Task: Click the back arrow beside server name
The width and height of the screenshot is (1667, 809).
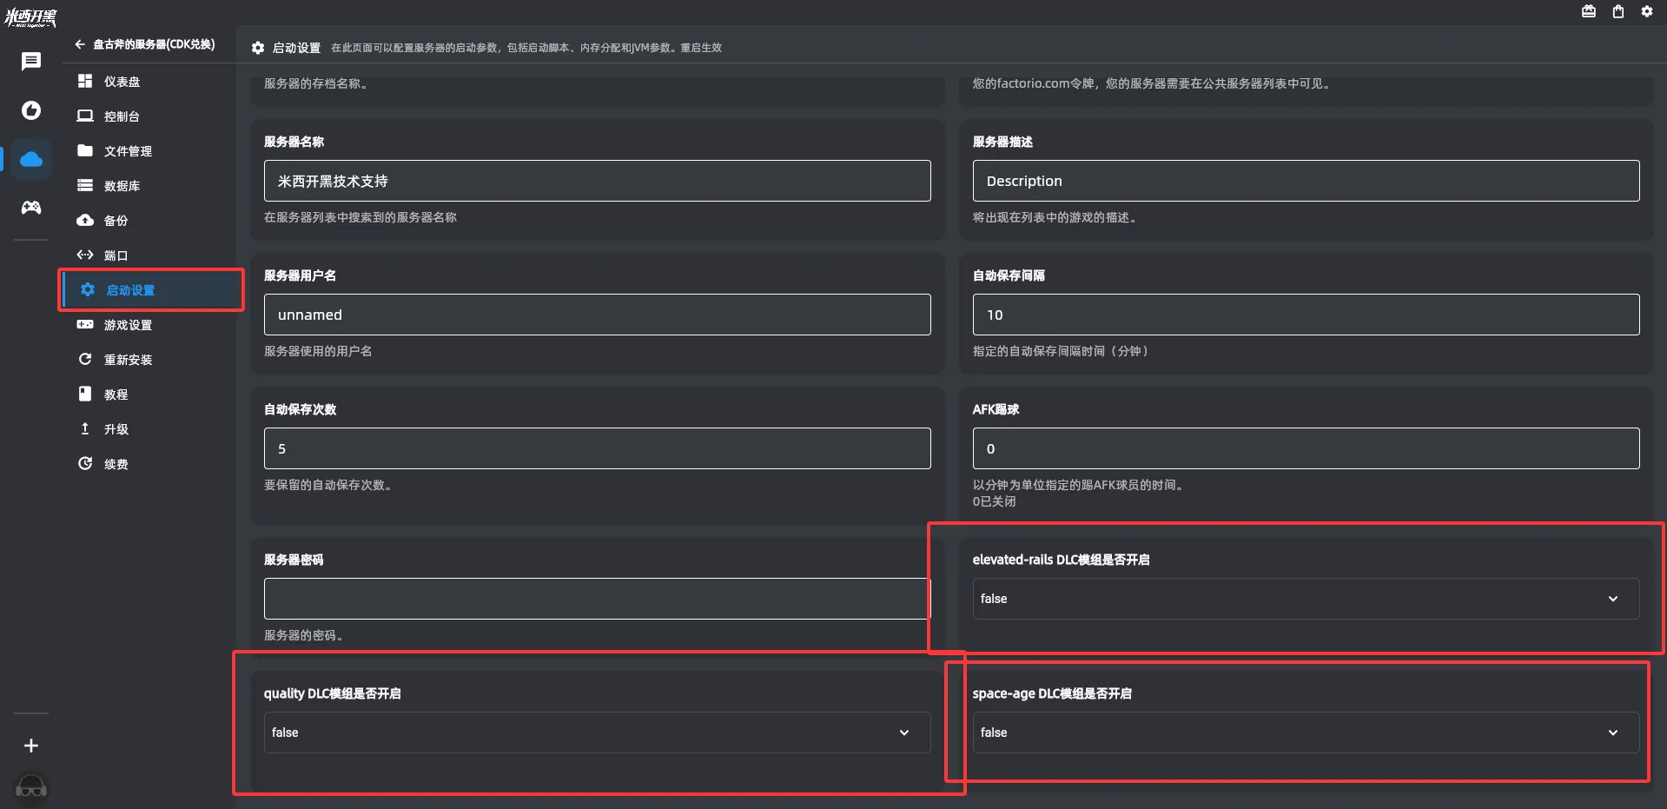Action: click(80, 44)
